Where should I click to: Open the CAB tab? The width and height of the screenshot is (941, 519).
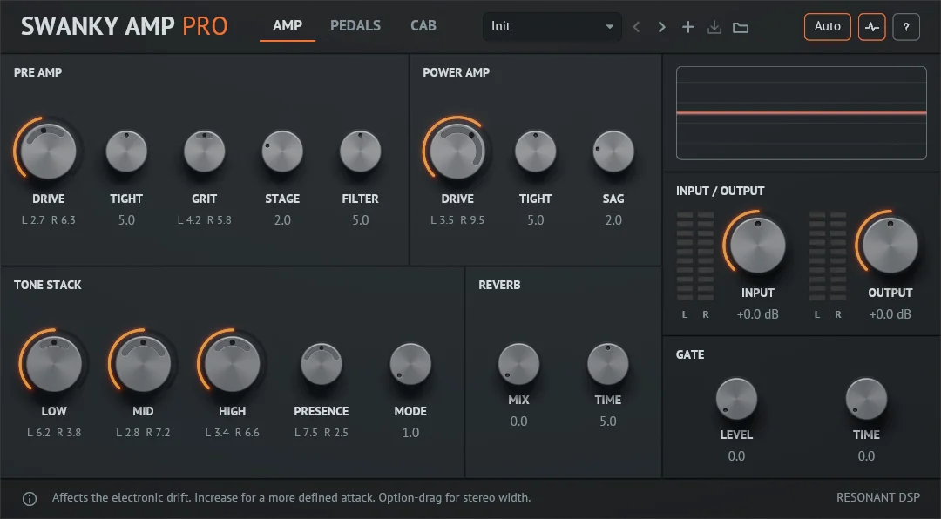(x=423, y=26)
